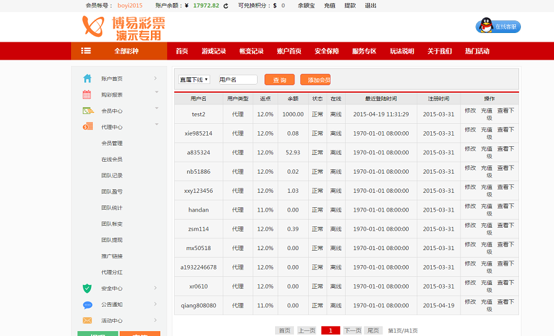Screen dimensions: 554x336
Task: Collapse the 代理中心 sidebar section arrow
Action: pos(156,125)
